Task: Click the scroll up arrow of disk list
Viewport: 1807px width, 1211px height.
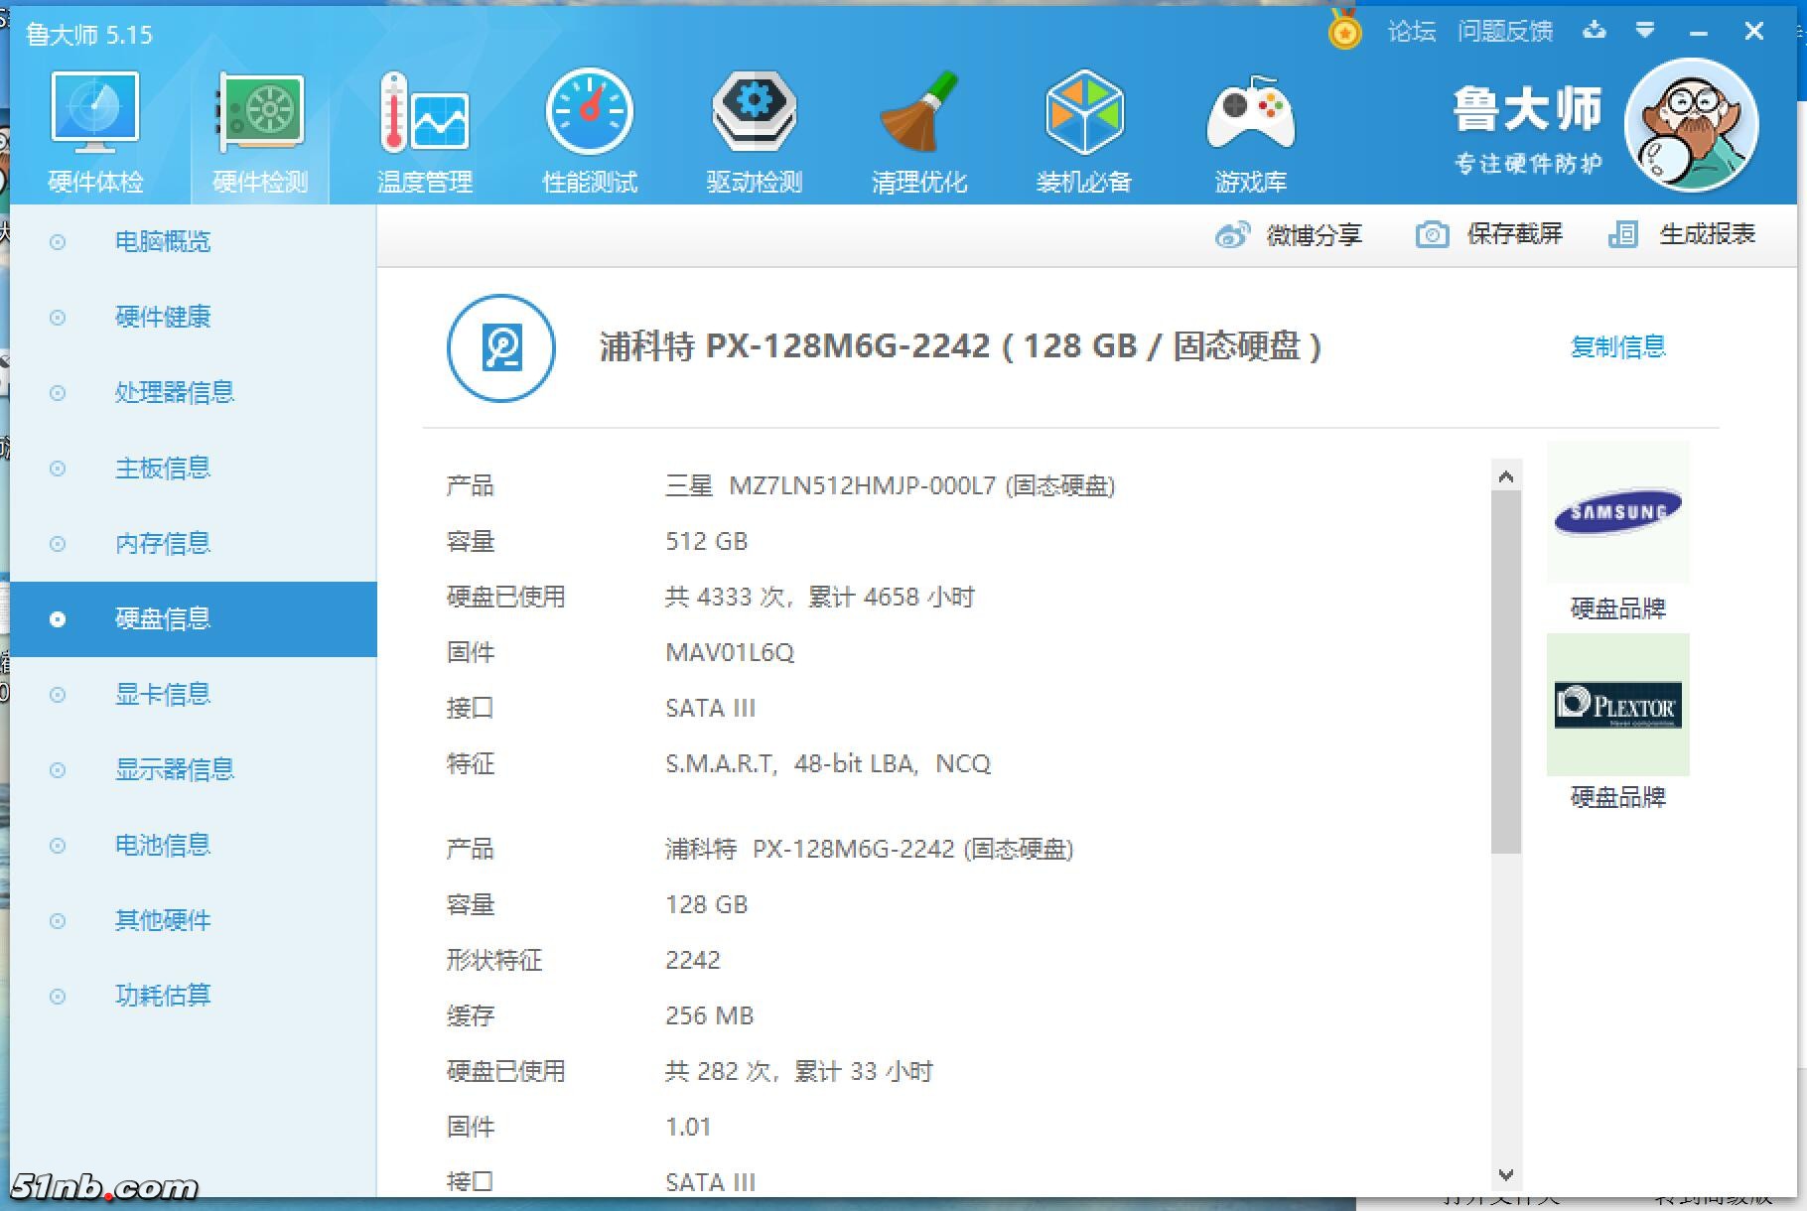Action: (x=1506, y=476)
